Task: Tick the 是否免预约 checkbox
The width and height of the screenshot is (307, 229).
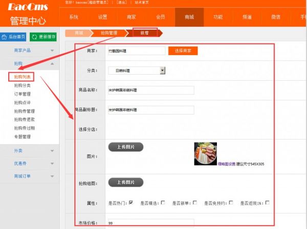Action: [x=231, y=203]
